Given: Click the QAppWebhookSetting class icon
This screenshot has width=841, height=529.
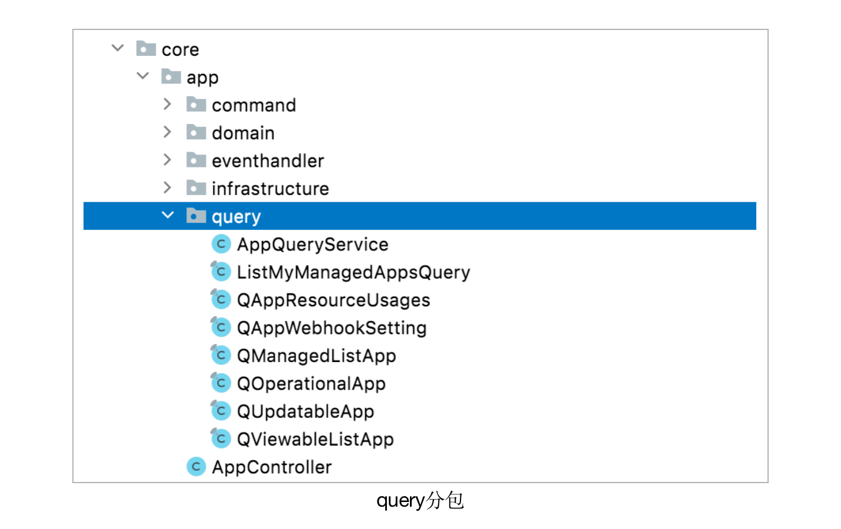Looking at the screenshot, I should [x=221, y=327].
